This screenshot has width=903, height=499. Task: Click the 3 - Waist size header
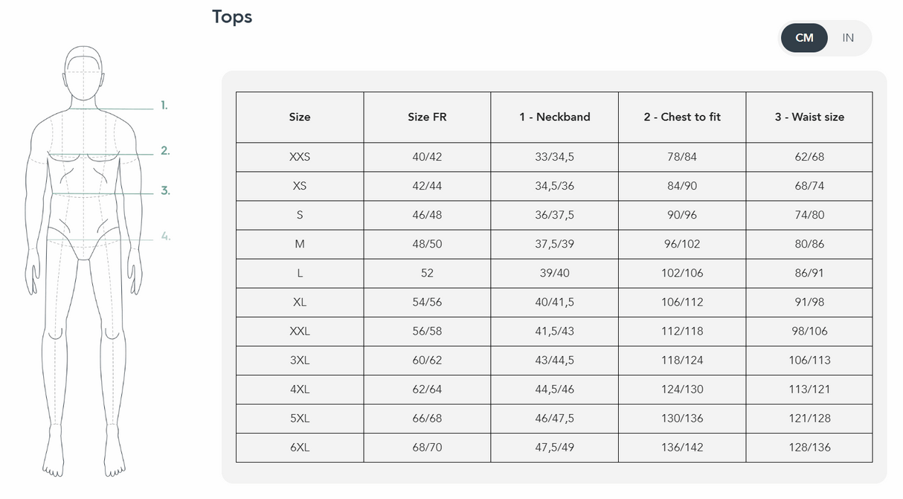coord(809,117)
